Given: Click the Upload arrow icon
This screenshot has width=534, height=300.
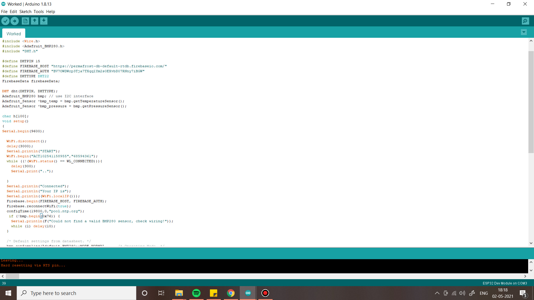Looking at the screenshot, I should 14,21.
